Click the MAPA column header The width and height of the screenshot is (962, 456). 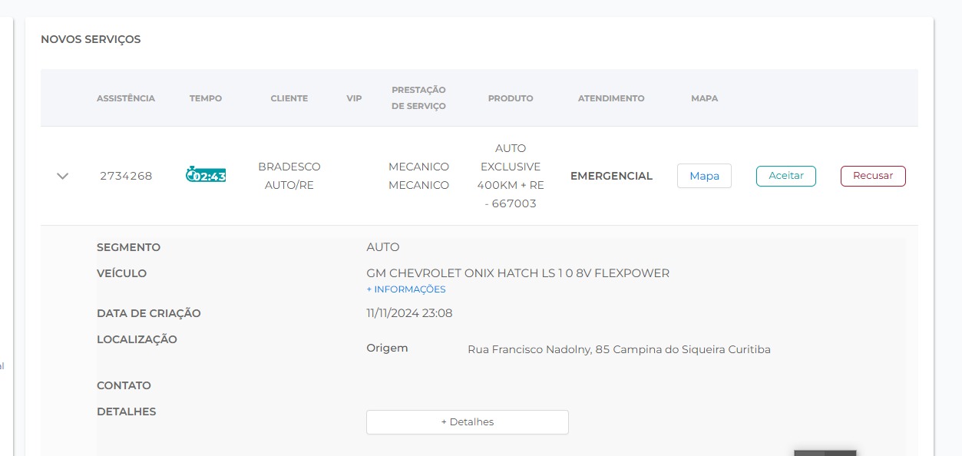(x=705, y=98)
